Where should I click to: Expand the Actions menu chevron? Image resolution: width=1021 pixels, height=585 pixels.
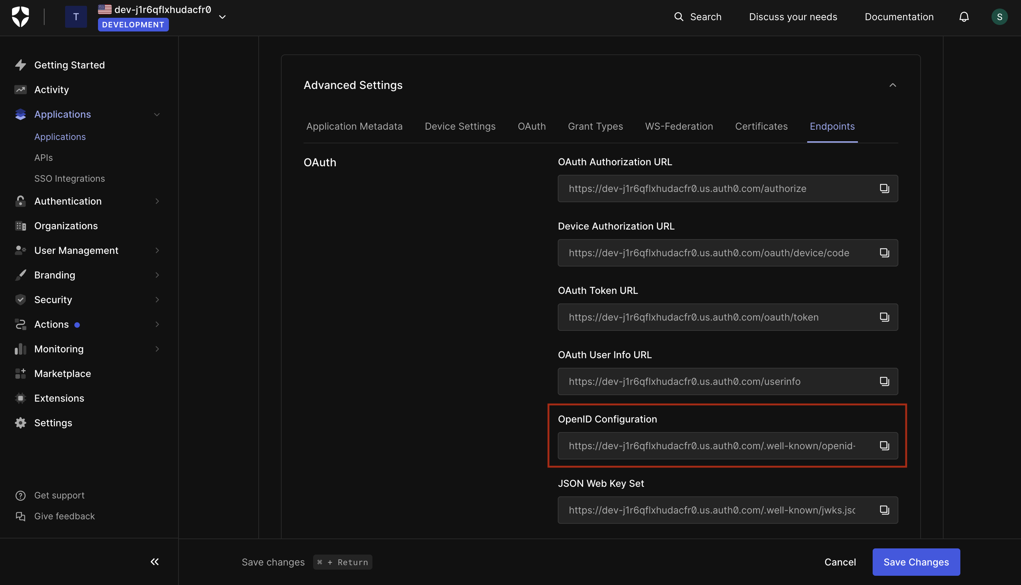click(x=157, y=324)
